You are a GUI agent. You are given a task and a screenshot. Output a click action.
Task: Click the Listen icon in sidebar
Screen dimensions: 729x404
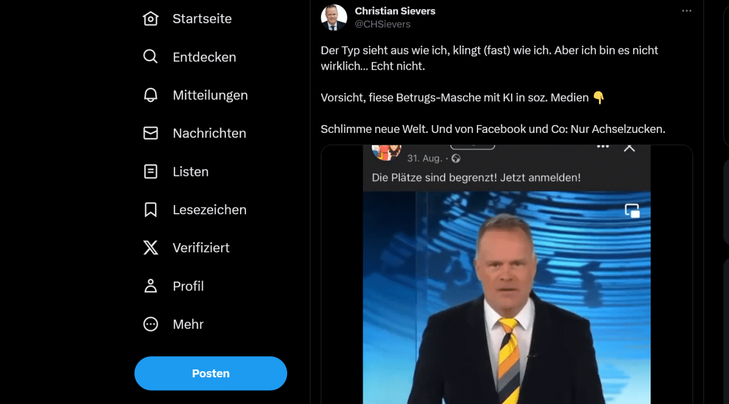(x=150, y=172)
